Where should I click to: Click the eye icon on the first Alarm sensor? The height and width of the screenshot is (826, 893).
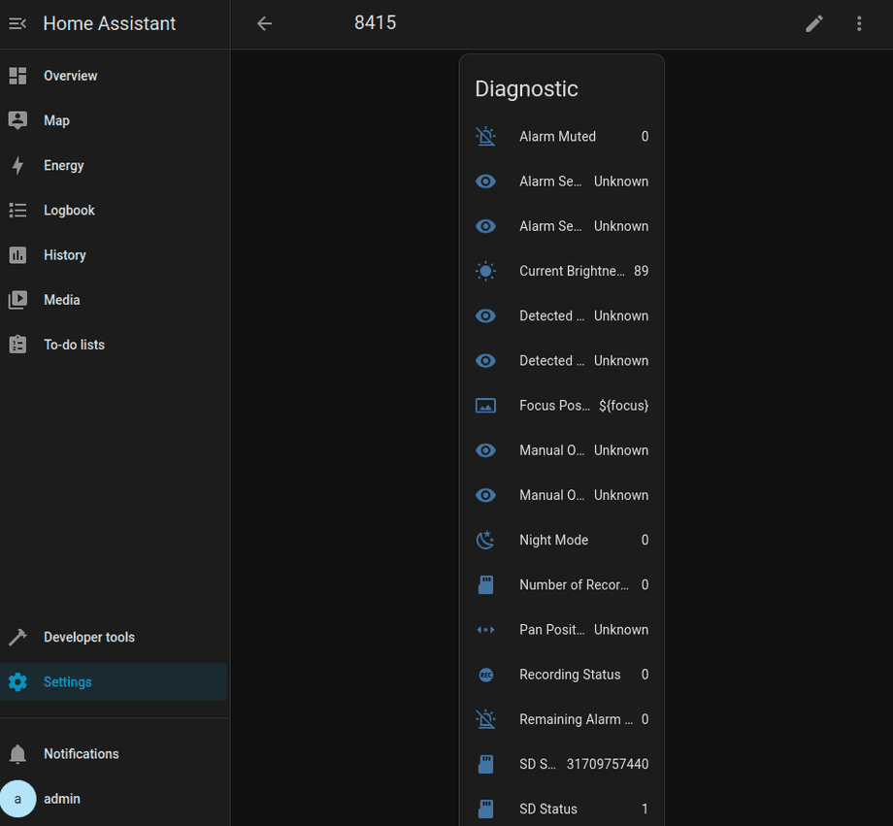pos(485,181)
